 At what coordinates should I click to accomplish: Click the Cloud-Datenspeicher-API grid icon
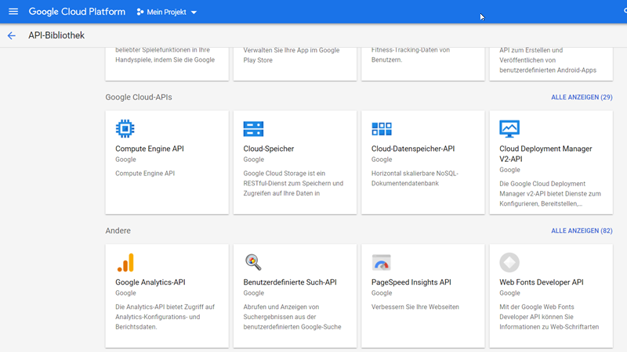coord(381,128)
